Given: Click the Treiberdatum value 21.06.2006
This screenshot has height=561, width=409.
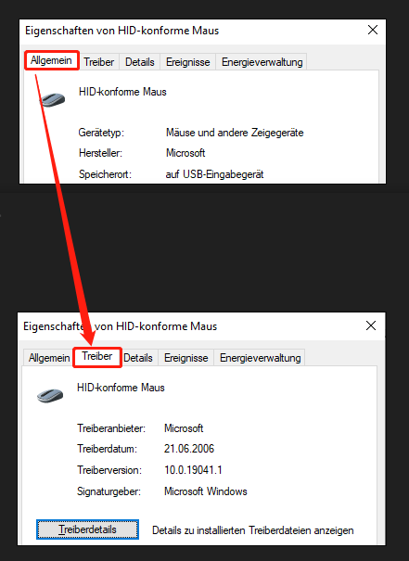Looking at the screenshot, I should (x=189, y=449).
